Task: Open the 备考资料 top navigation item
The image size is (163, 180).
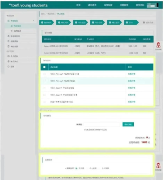Action: [x=140, y=5]
